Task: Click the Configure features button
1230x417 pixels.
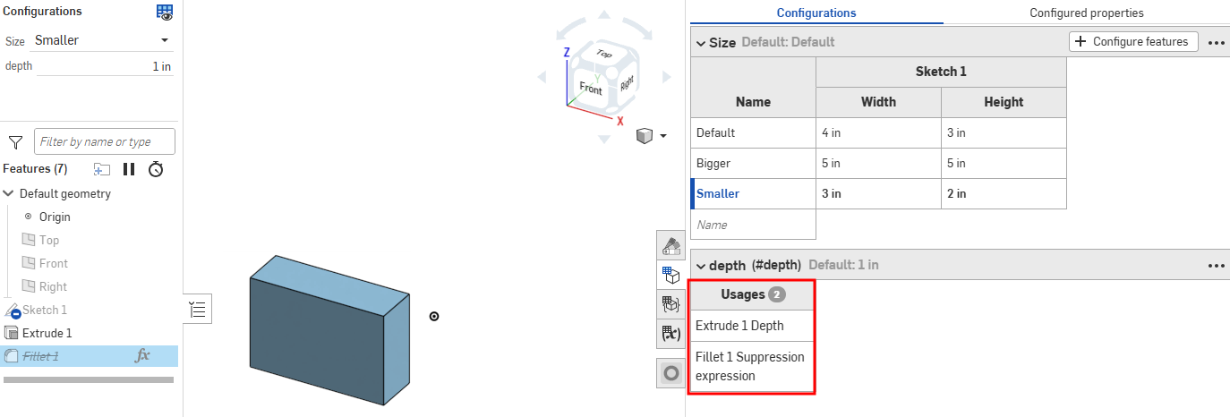Action: click(1133, 41)
